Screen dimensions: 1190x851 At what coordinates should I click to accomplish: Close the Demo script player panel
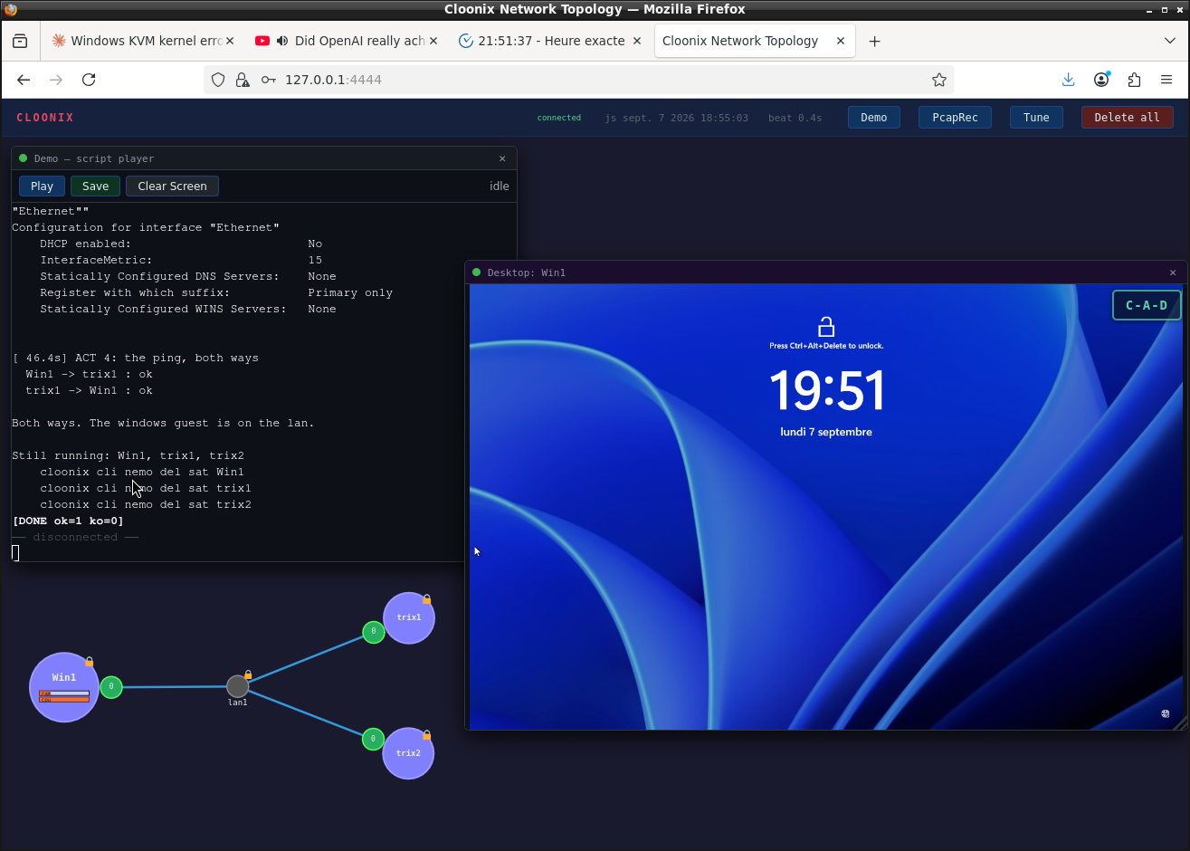point(502,158)
